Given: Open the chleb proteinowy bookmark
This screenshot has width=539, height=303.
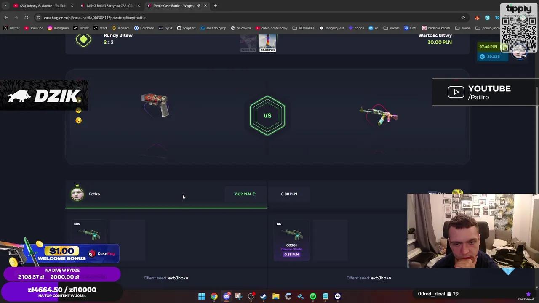Looking at the screenshot, I should (x=271, y=28).
